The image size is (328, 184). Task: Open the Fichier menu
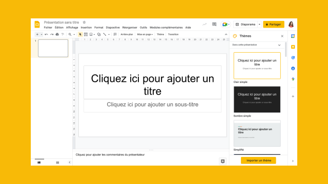pos(48,28)
